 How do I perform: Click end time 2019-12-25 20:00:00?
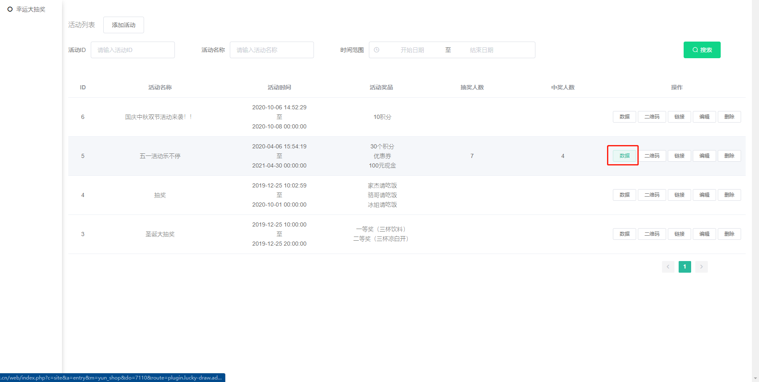279,244
